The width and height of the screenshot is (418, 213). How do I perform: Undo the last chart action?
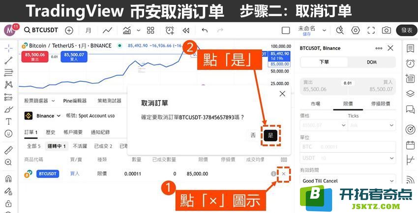(205, 30)
